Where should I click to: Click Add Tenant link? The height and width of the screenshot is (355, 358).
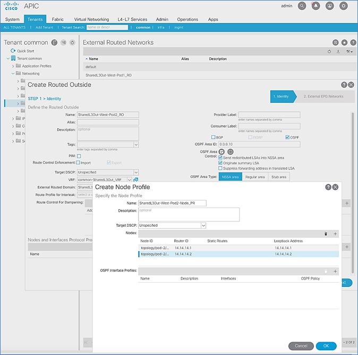(44, 28)
